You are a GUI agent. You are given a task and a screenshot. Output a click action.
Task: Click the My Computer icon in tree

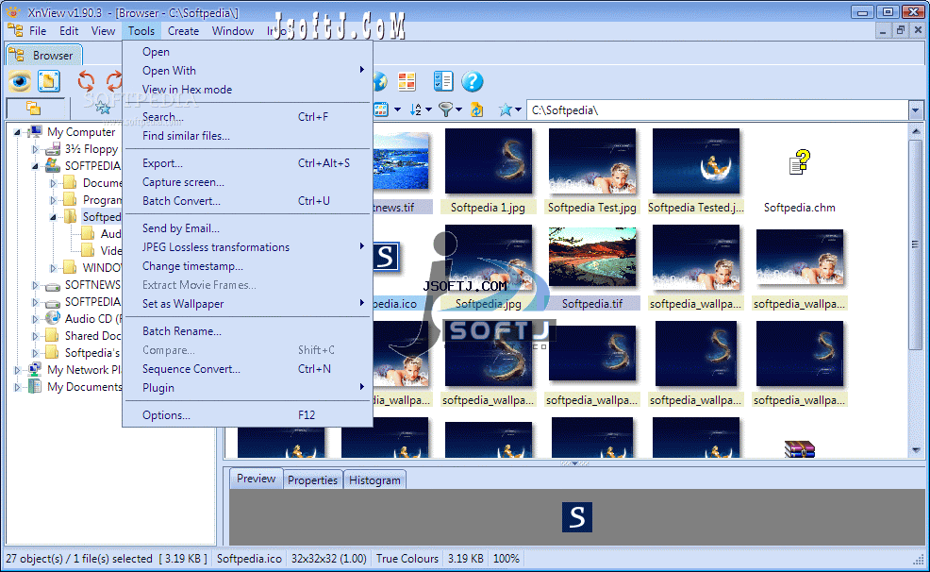click(35, 132)
